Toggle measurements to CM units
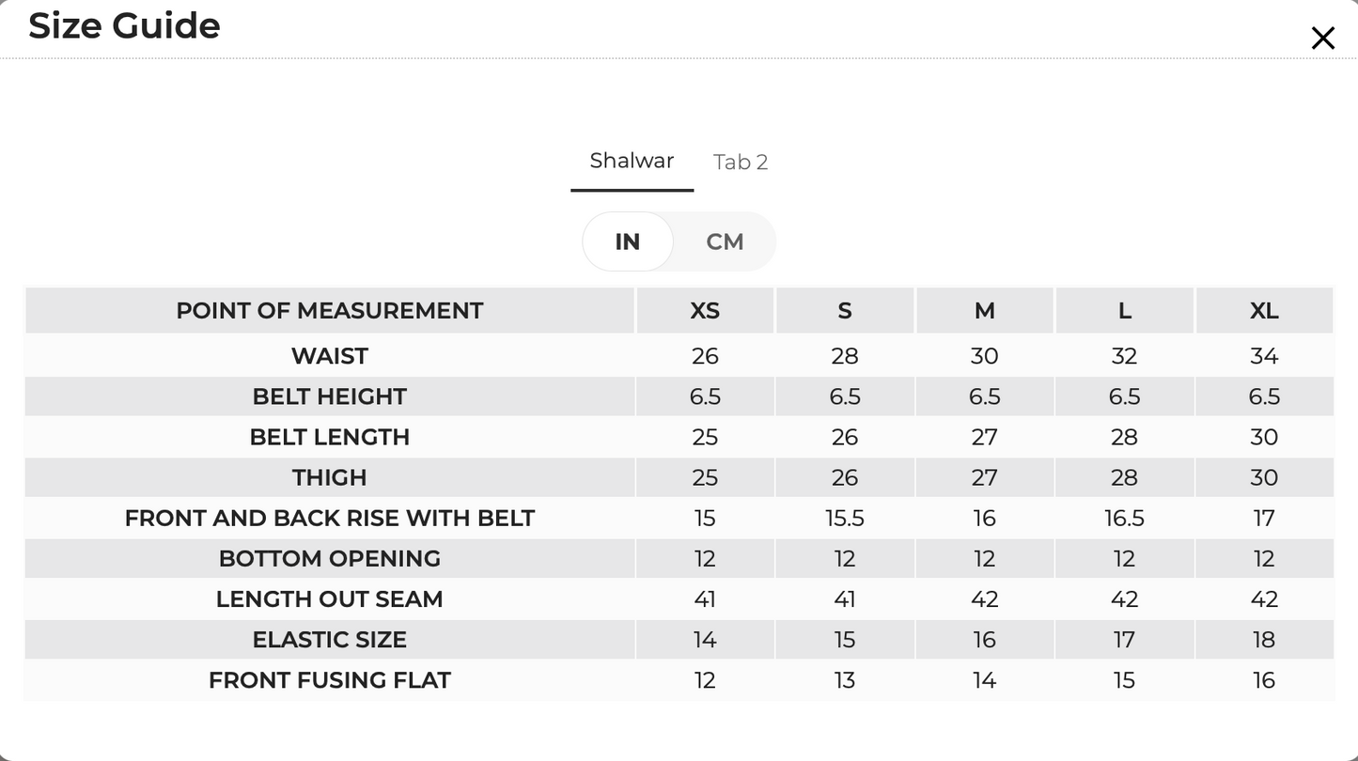 [725, 241]
